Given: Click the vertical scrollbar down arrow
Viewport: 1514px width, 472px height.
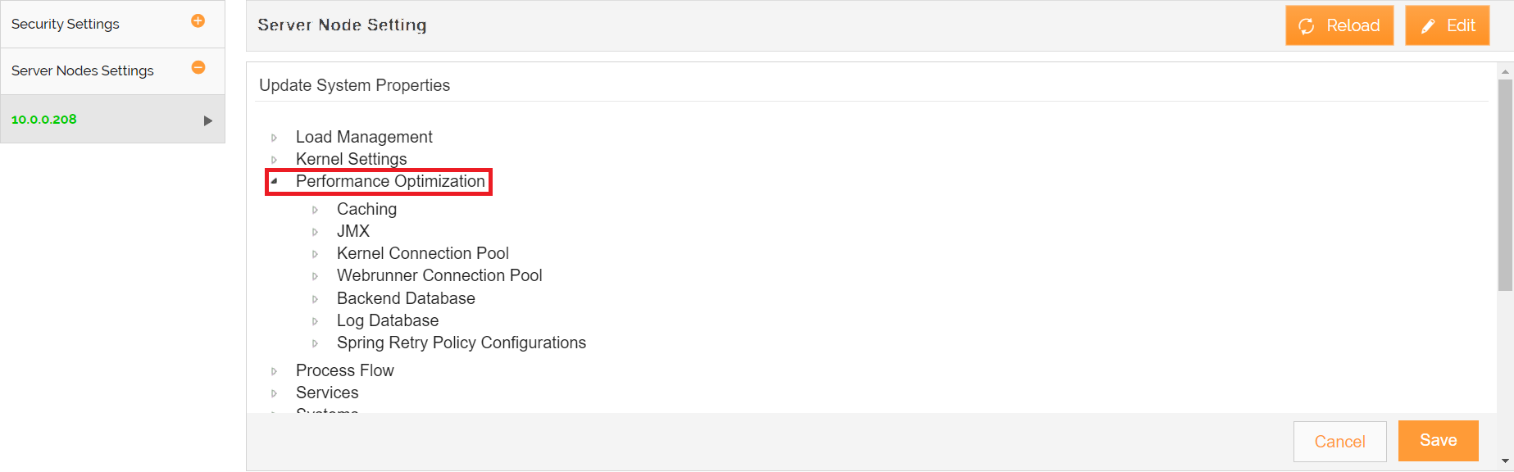Looking at the screenshot, I should [1505, 461].
